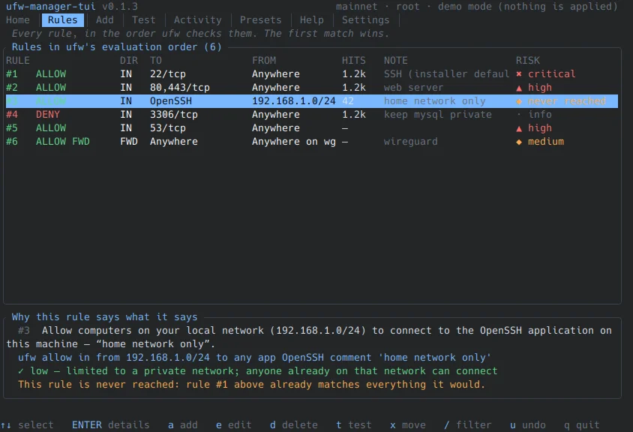
Task: Click the 'ufw-manager-tui v0.1.3' title
Action: click(72, 7)
